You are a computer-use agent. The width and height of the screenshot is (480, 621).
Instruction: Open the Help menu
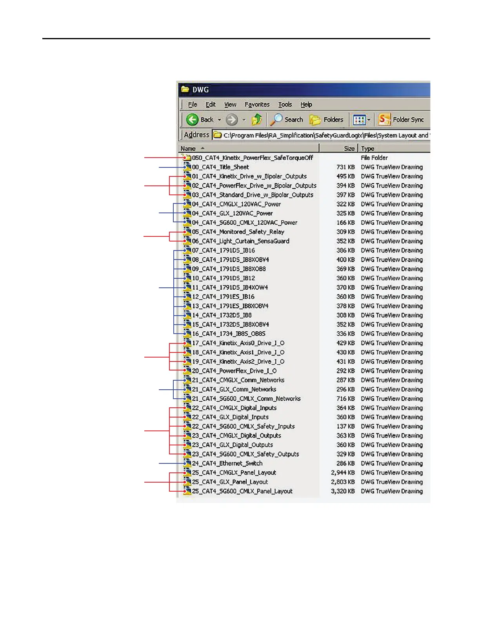306,105
